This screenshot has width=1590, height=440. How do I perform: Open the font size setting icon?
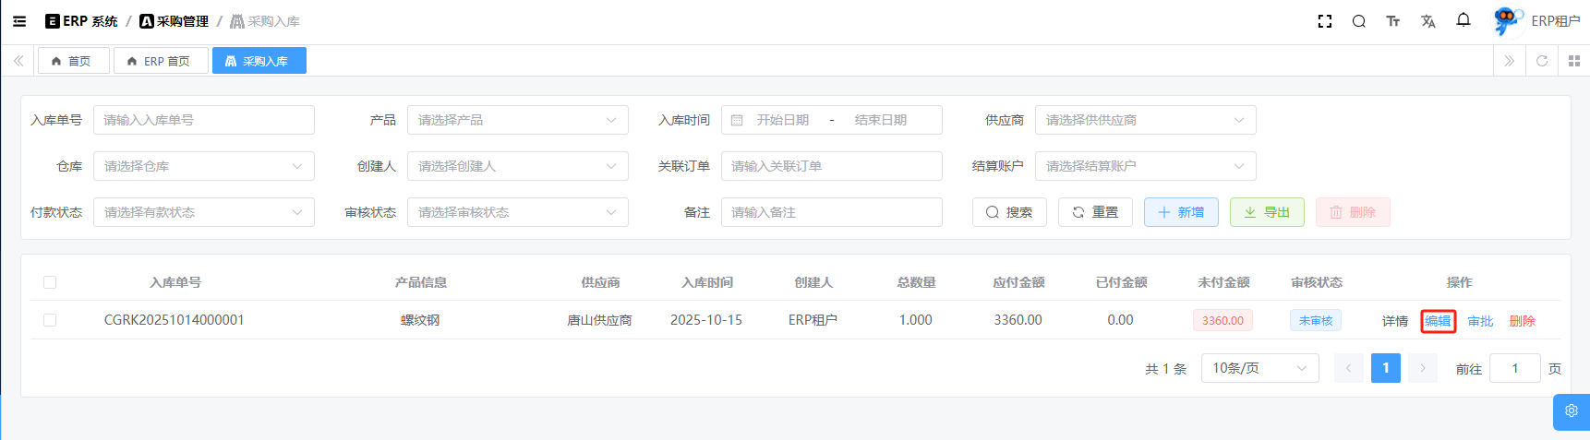(x=1392, y=21)
